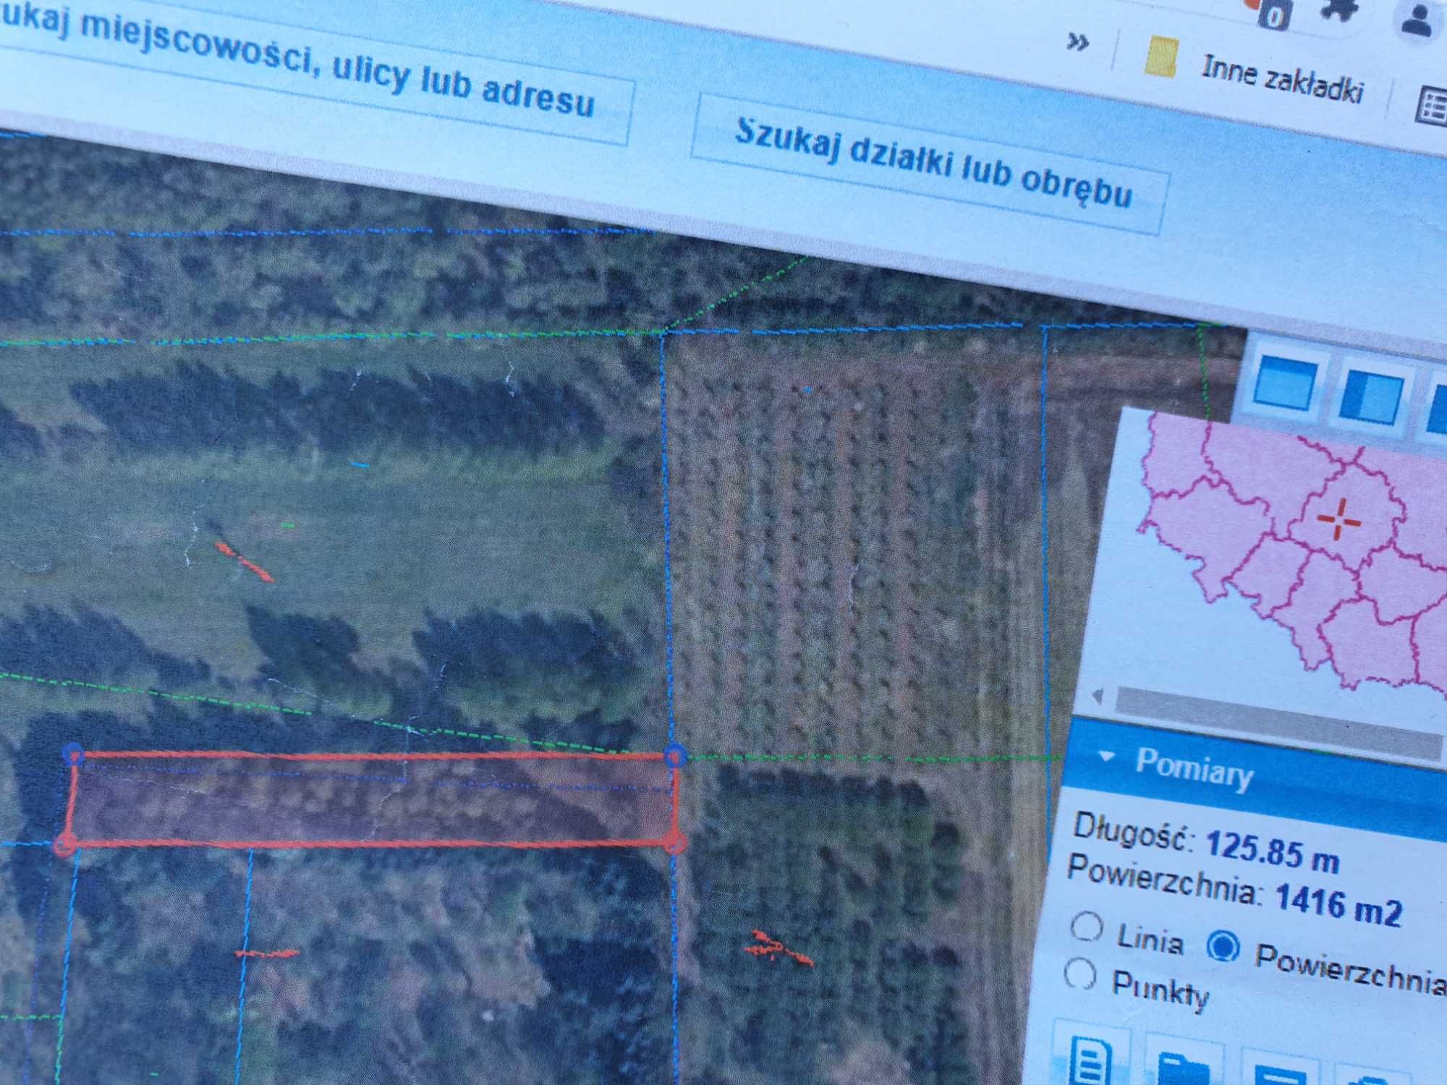Click the bottom-right vertex of the red polygon
The width and height of the screenshot is (1447, 1085).
[x=674, y=842]
